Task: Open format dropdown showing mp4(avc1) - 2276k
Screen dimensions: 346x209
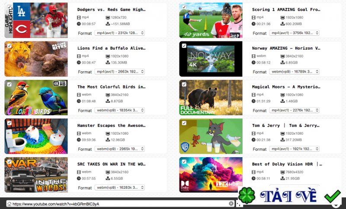Action: click(295, 110)
